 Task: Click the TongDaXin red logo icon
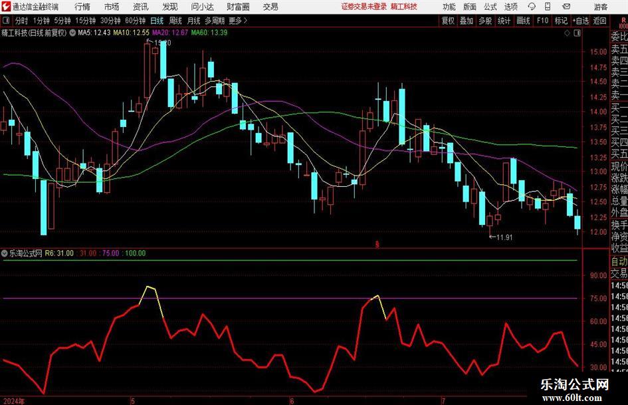[6, 7]
